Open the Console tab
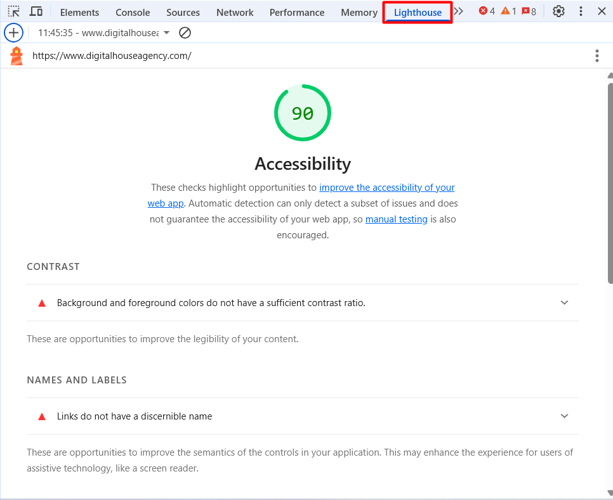 tap(133, 13)
